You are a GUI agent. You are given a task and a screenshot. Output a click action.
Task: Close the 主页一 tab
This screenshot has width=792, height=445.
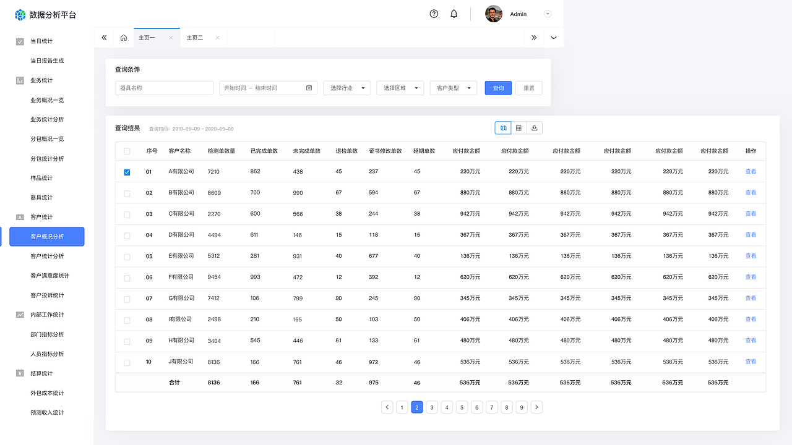171,38
